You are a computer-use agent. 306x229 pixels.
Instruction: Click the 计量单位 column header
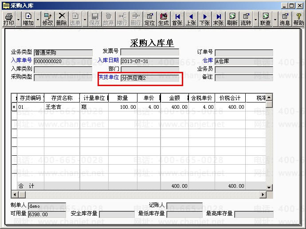[94, 98]
